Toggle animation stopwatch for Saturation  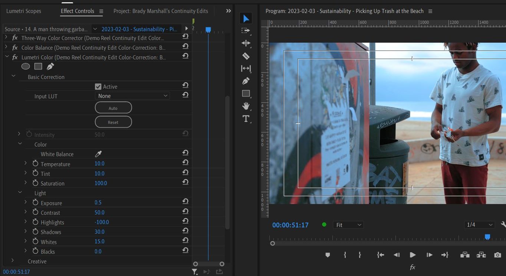pos(35,183)
